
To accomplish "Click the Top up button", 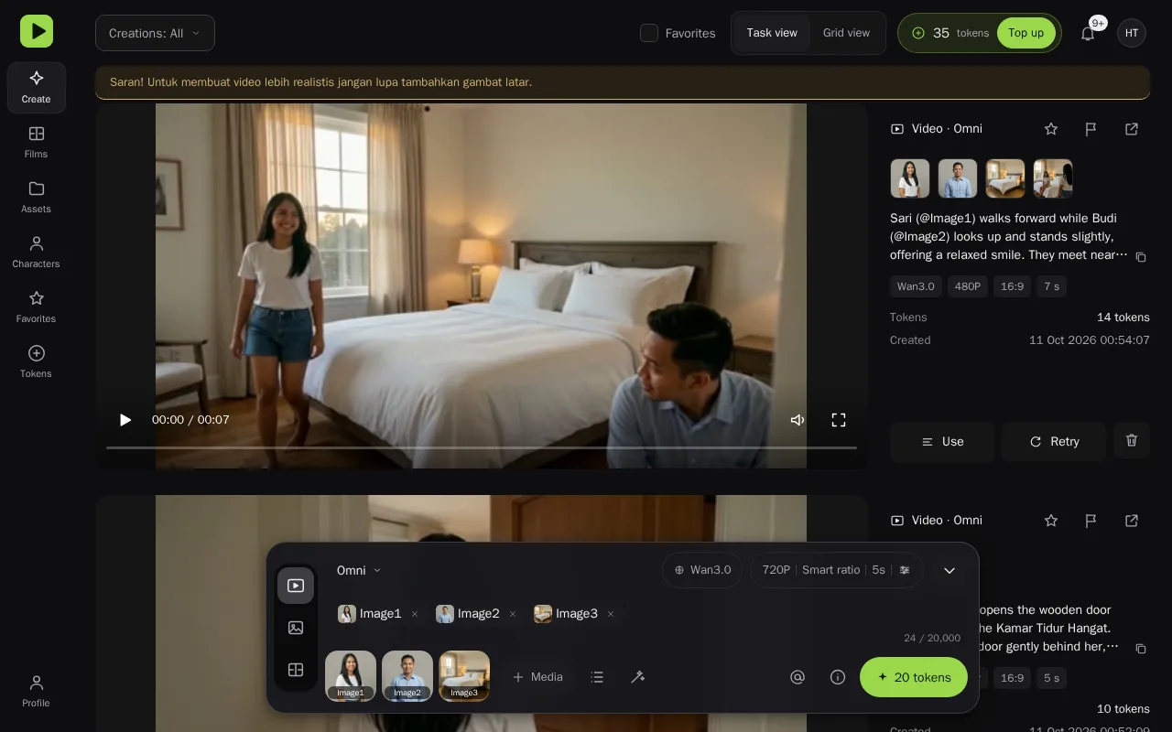I will coord(1025,33).
